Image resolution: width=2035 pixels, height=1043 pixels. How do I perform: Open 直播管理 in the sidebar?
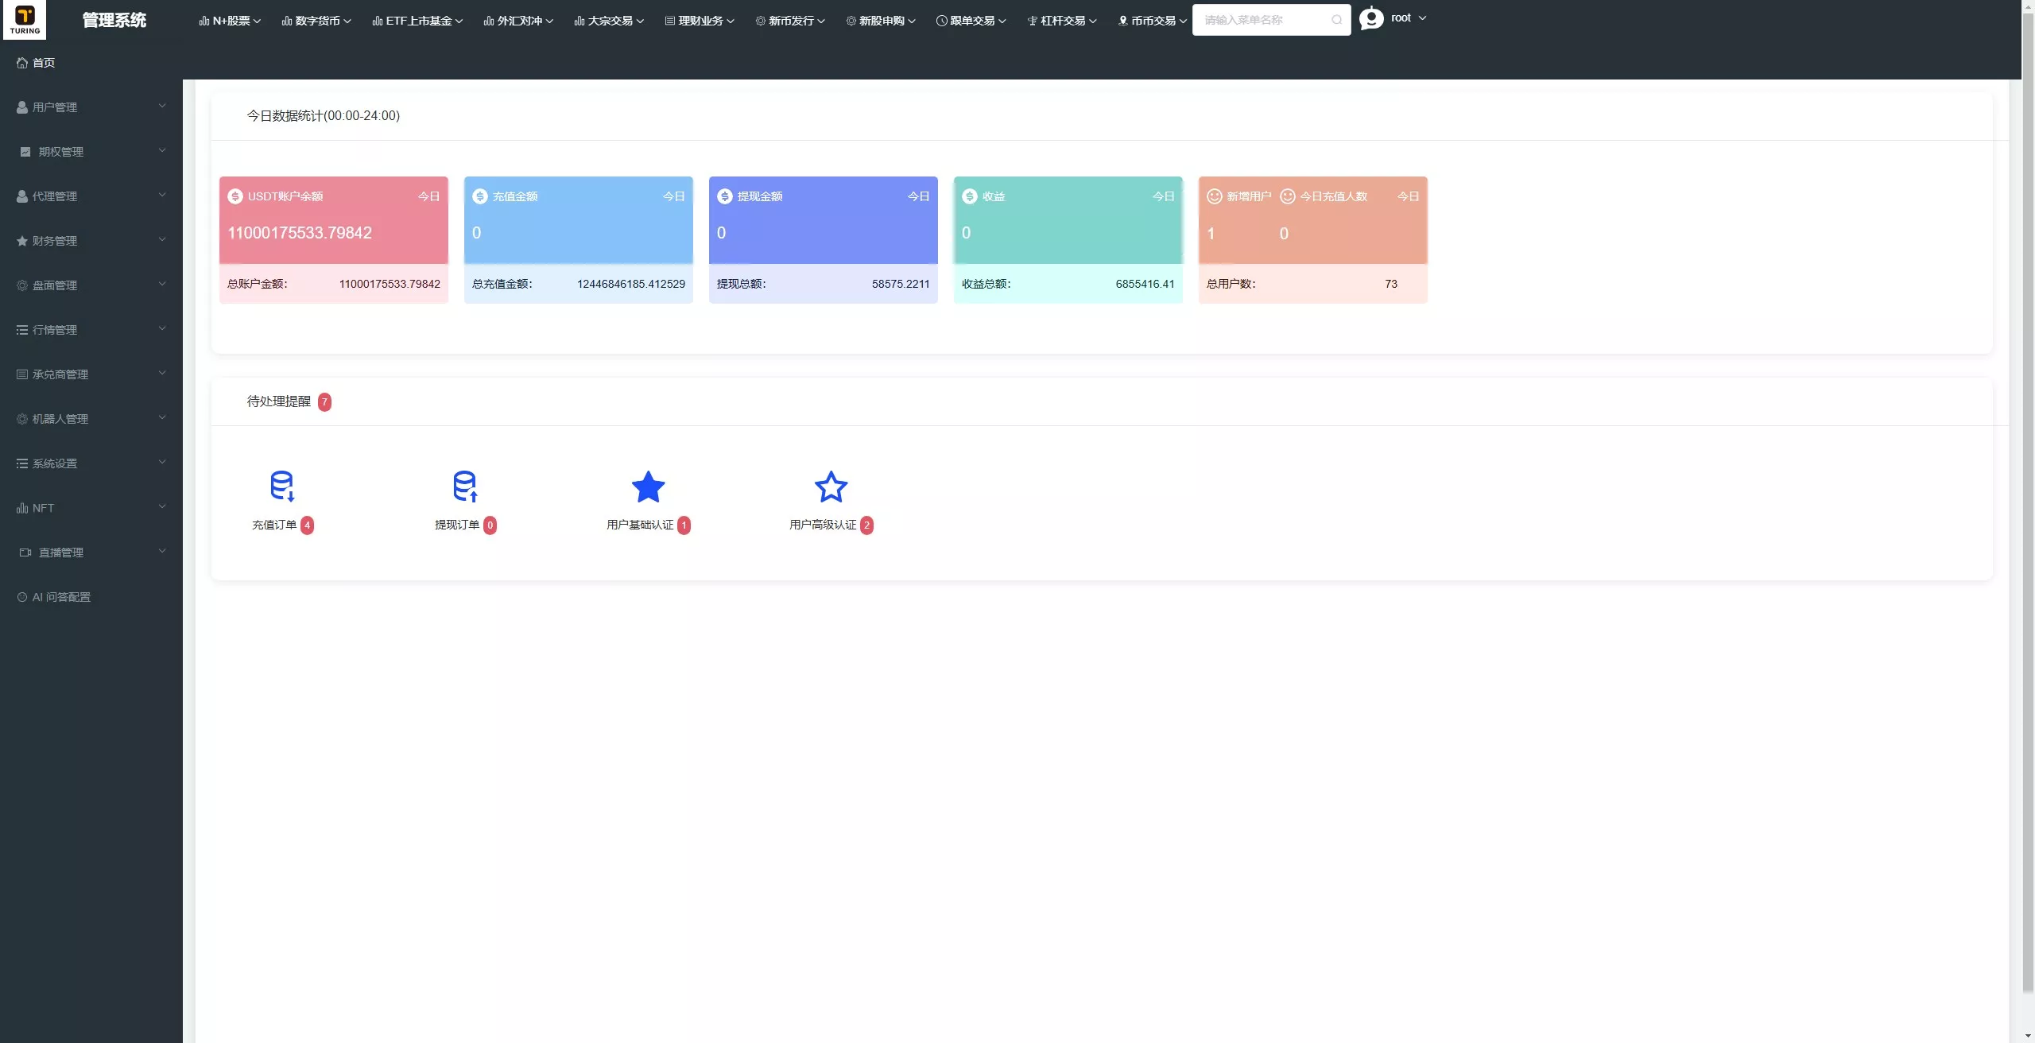pyautogui.click(x=91, y=553)
